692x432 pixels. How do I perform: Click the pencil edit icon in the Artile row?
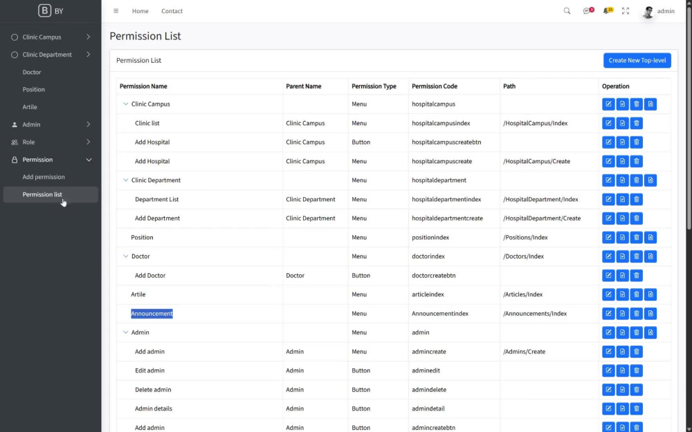pyautogui.click(x=608, y=294)
